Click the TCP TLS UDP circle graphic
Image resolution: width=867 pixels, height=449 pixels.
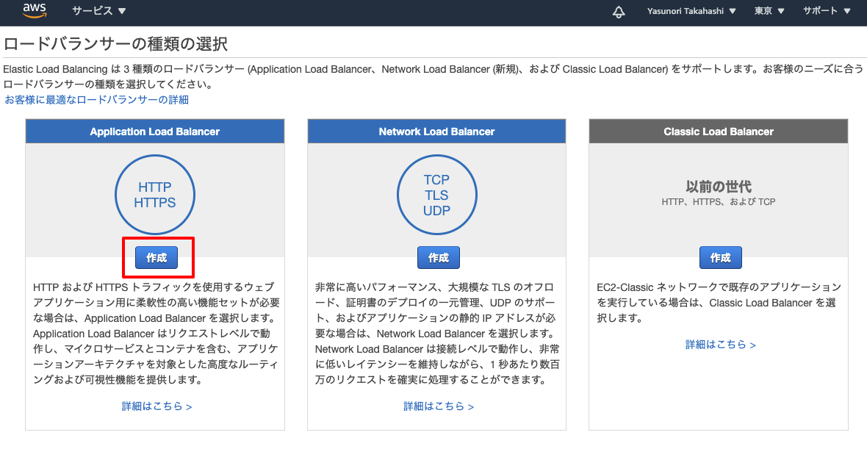click(437, 195)
